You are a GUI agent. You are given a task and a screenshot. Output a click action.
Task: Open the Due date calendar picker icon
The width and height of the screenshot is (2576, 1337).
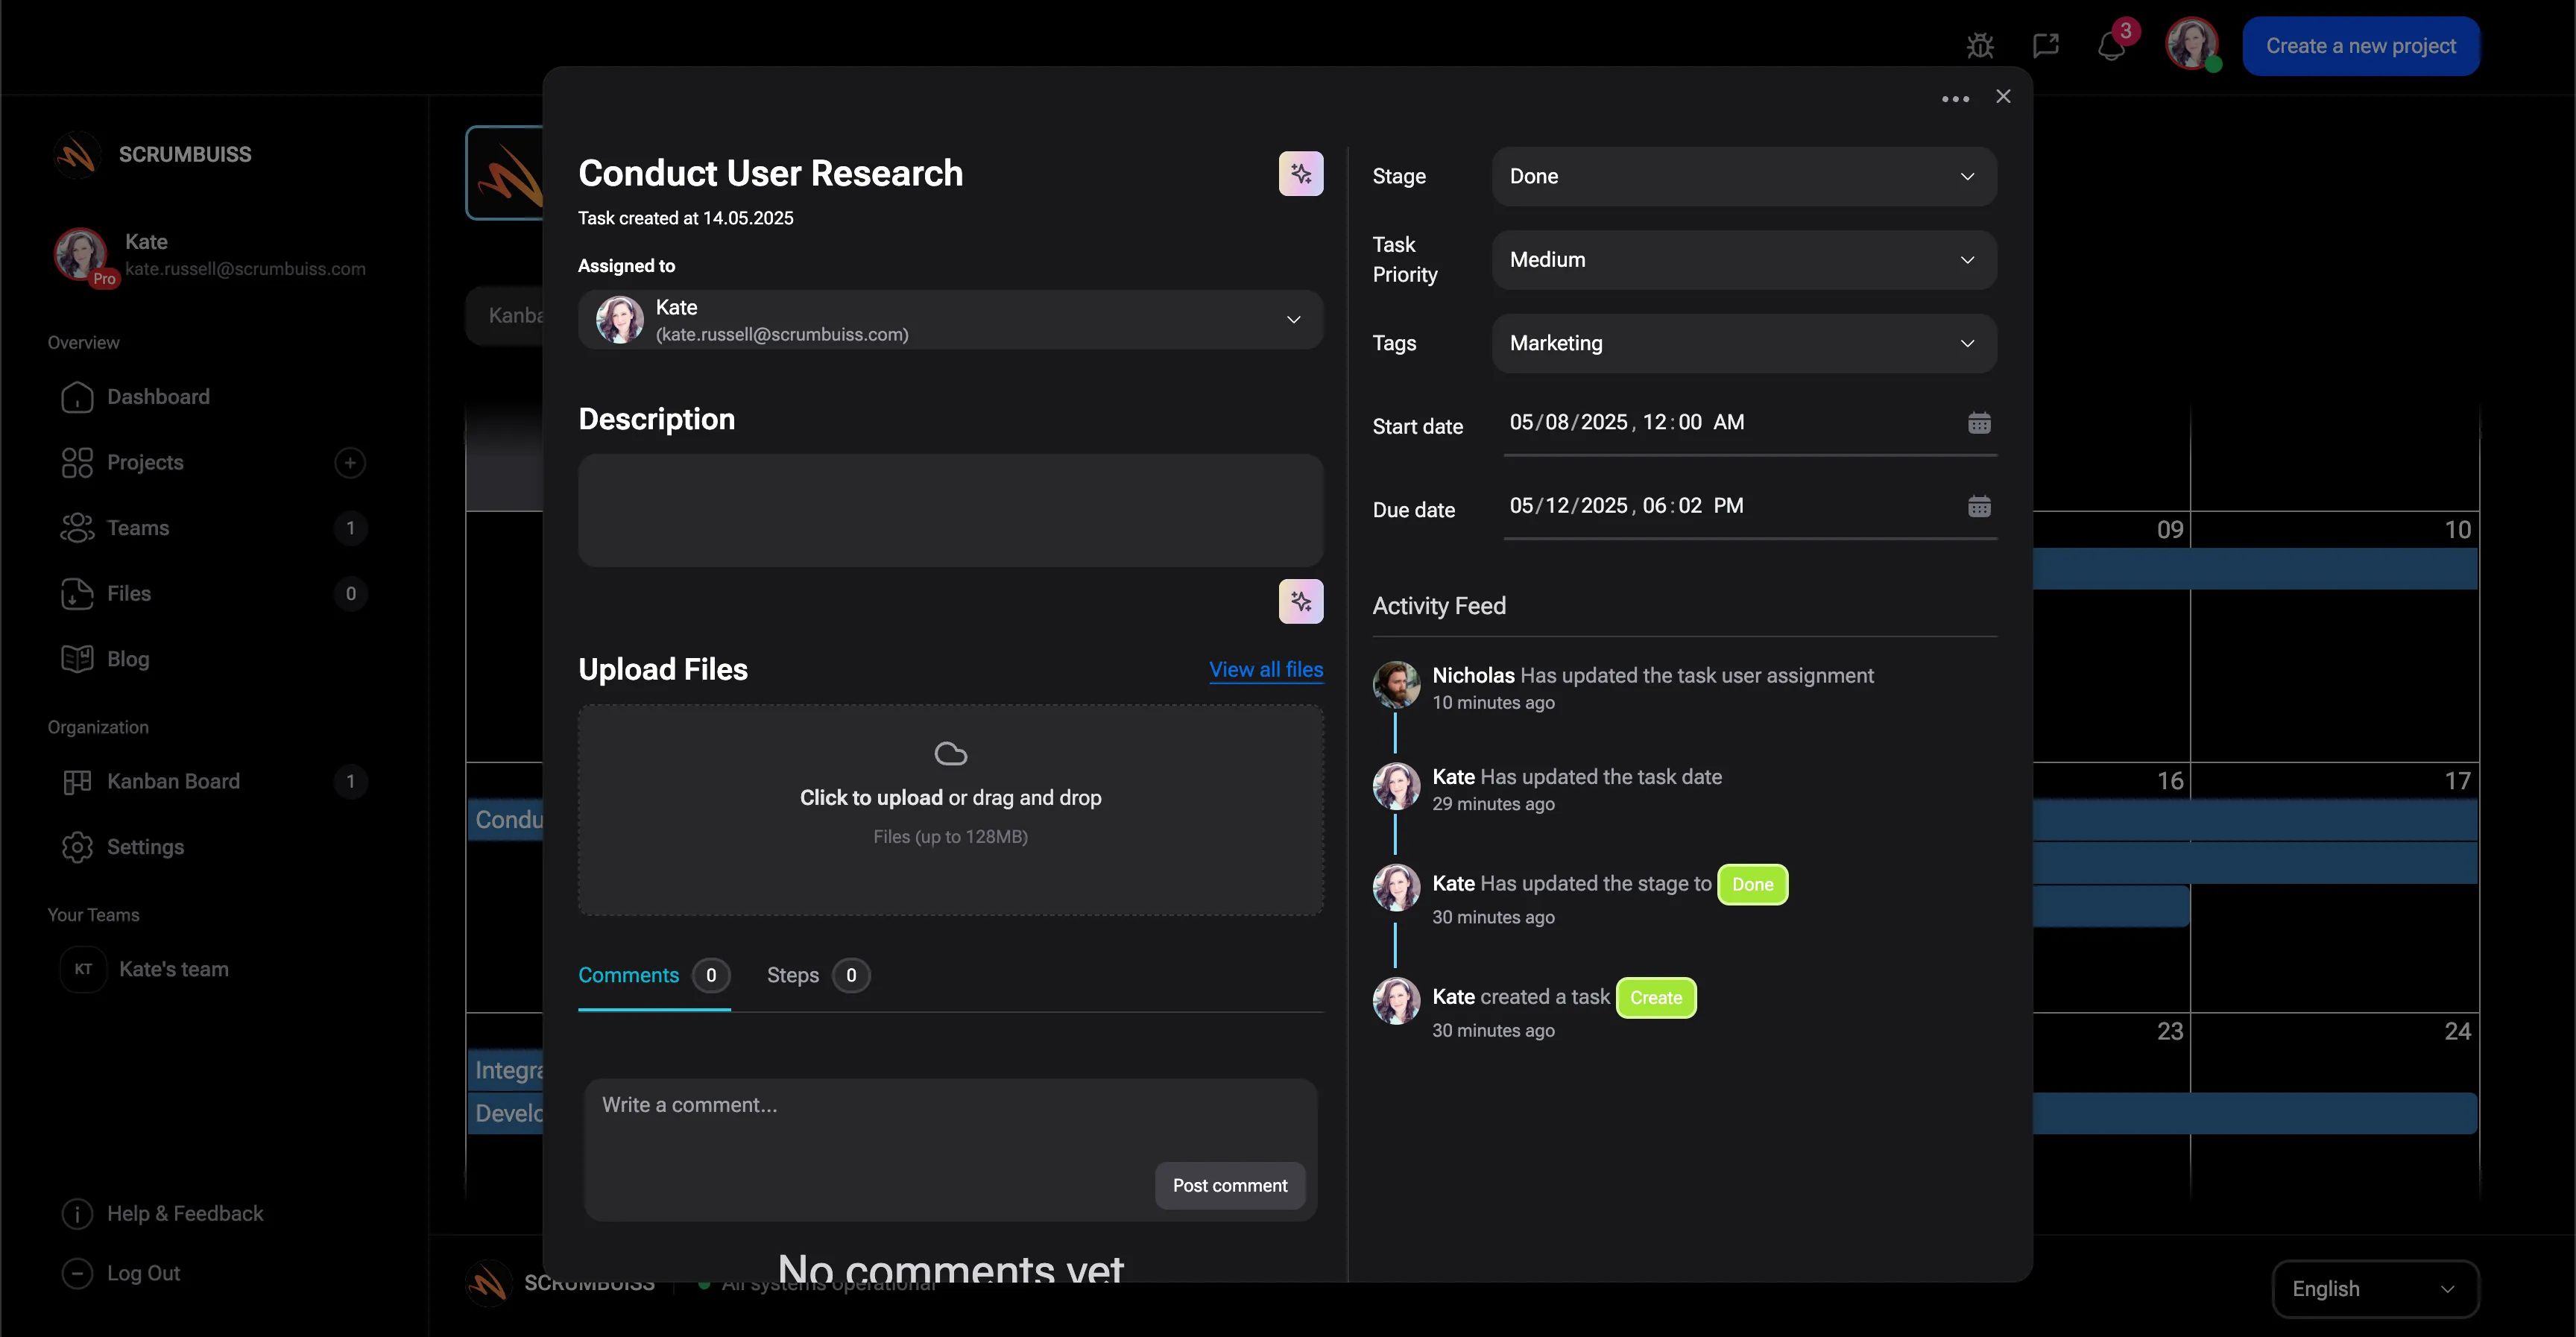1978,506
